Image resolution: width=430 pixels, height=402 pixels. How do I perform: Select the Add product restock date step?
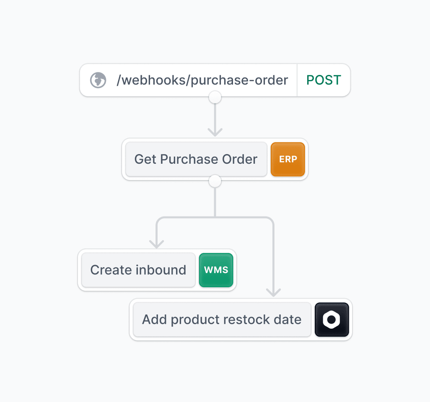coord(222,320)
